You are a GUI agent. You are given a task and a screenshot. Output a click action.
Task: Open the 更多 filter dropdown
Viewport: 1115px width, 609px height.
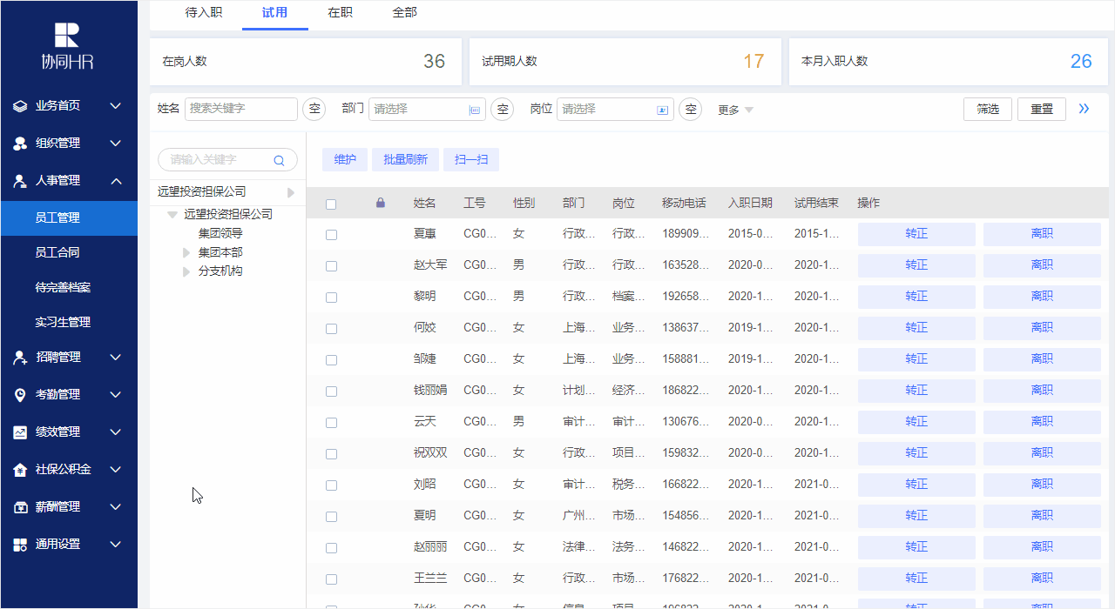(x=735, y=110)
